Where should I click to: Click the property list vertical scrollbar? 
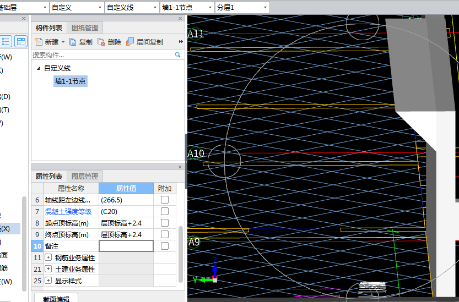point(181,254)
